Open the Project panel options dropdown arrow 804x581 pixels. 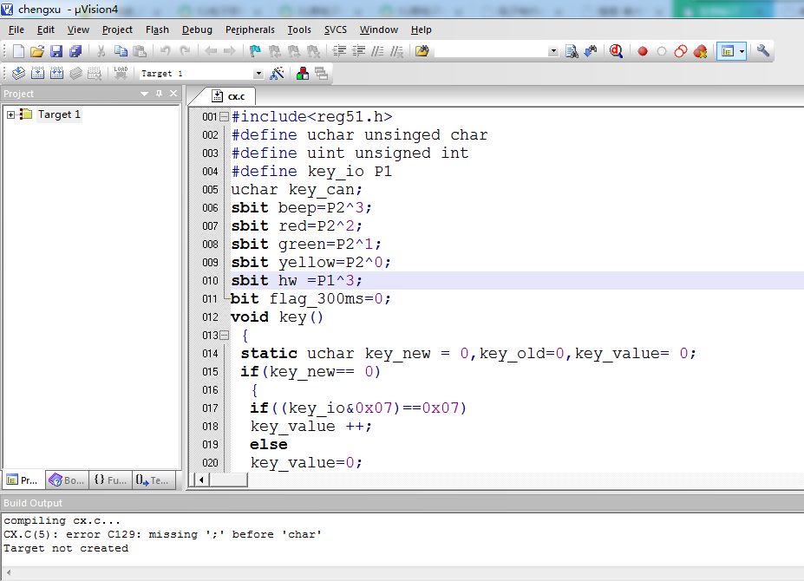pyautogui.click(x=144, y=94)
